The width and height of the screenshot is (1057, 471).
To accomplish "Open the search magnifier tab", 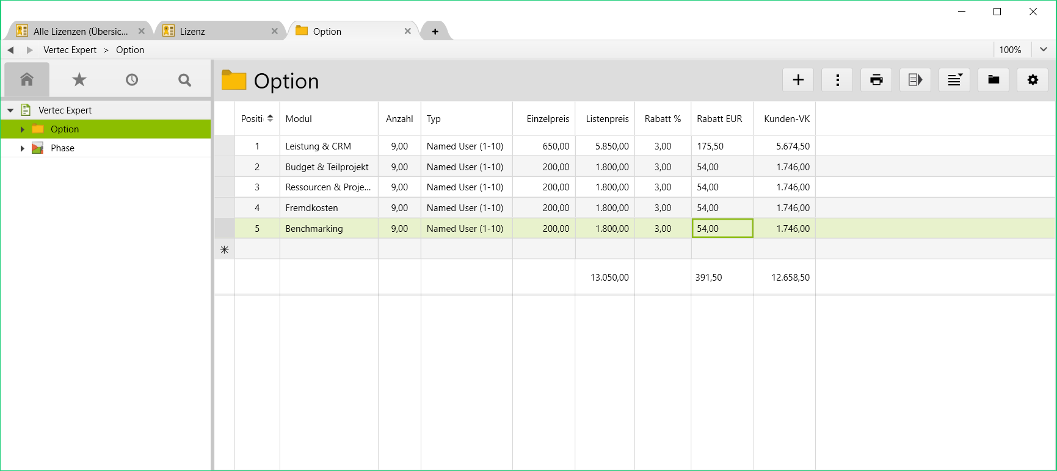I will pos(184,79).
